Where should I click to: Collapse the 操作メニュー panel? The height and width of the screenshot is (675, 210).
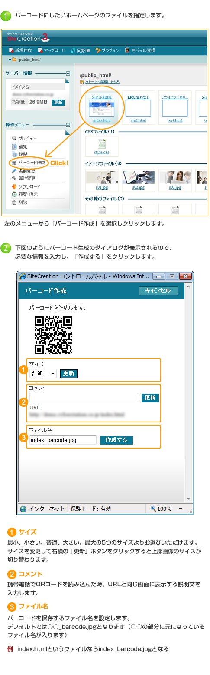click(68, 125)
